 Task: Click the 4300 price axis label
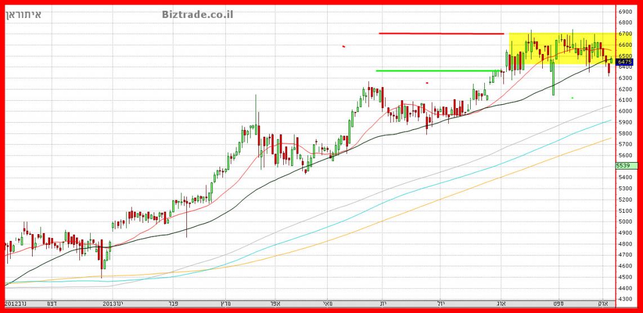[626, 299]
